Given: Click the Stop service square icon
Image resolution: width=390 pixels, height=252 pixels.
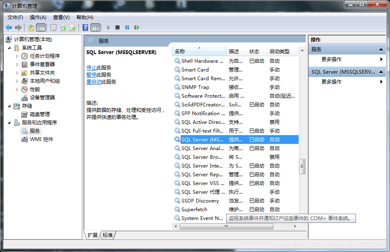Looking at the screenshot, I should click(x=118, y=27).
